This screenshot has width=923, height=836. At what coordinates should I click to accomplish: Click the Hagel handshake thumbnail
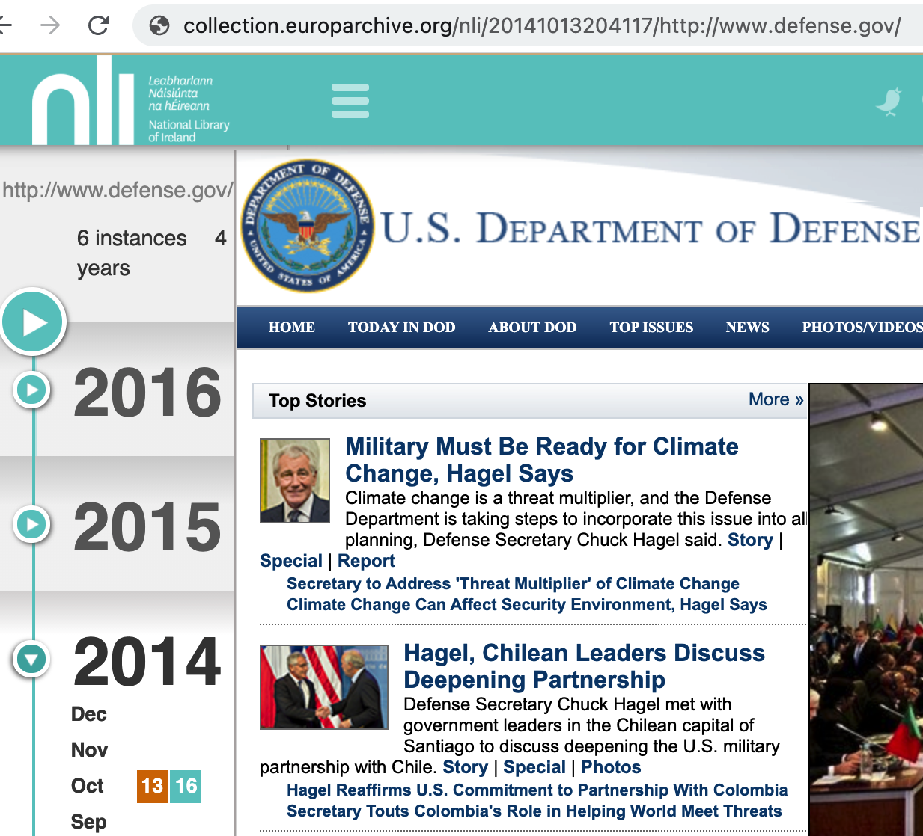click(x=324, y=687)
